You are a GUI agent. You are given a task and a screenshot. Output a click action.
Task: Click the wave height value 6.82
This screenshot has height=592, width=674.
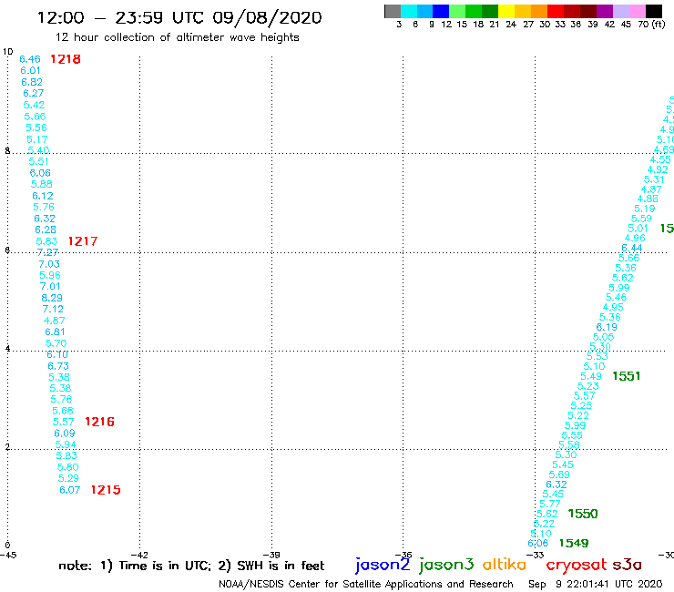point(32,82)
